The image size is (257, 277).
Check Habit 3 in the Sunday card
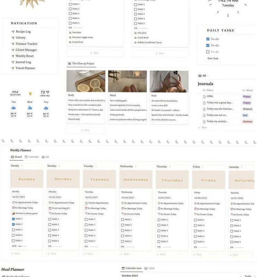13,230
